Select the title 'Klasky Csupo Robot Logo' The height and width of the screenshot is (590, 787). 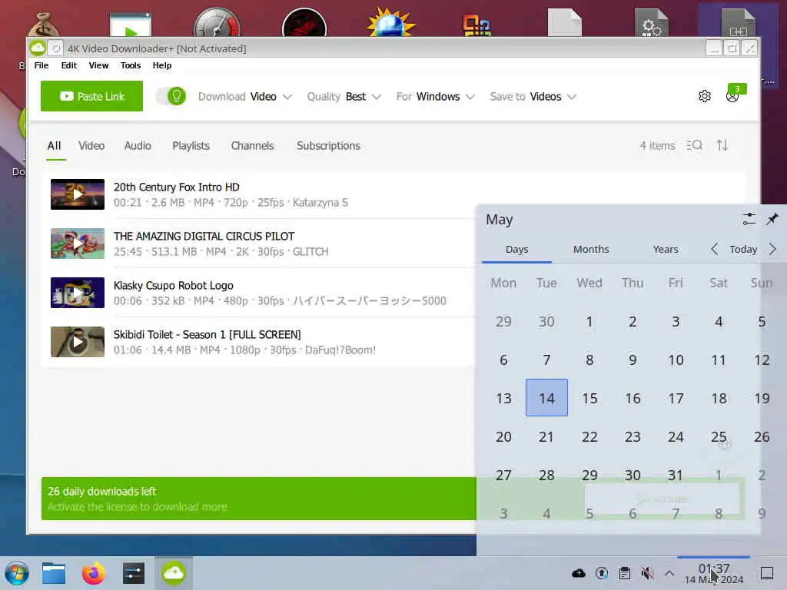coord(173,286)
